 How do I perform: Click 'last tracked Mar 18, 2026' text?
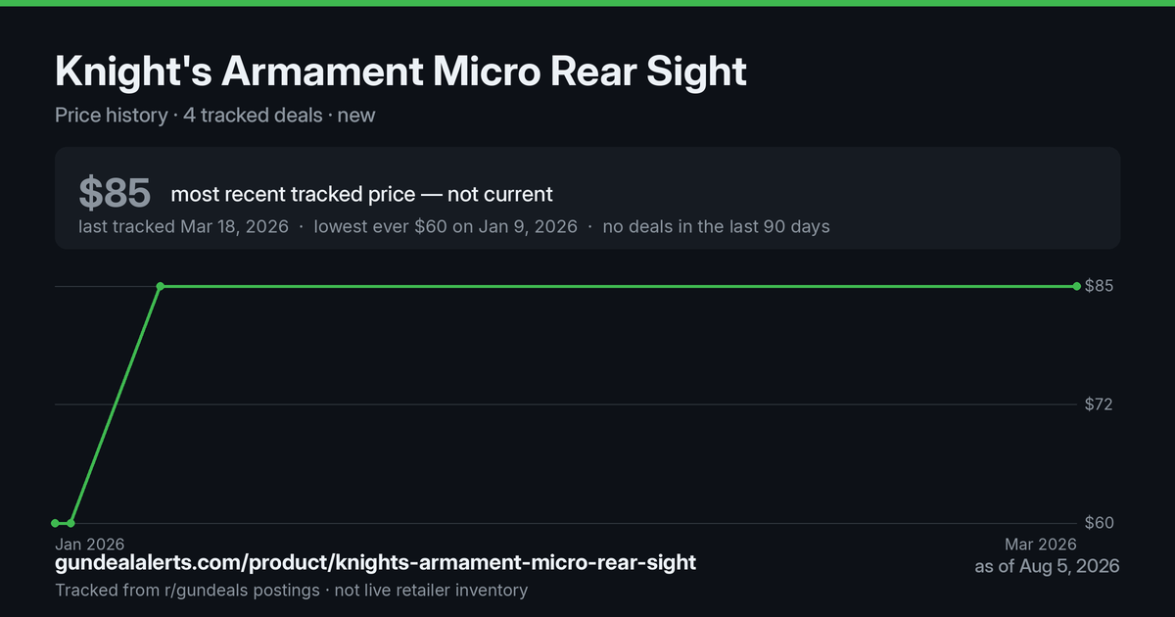click(183, 226)
